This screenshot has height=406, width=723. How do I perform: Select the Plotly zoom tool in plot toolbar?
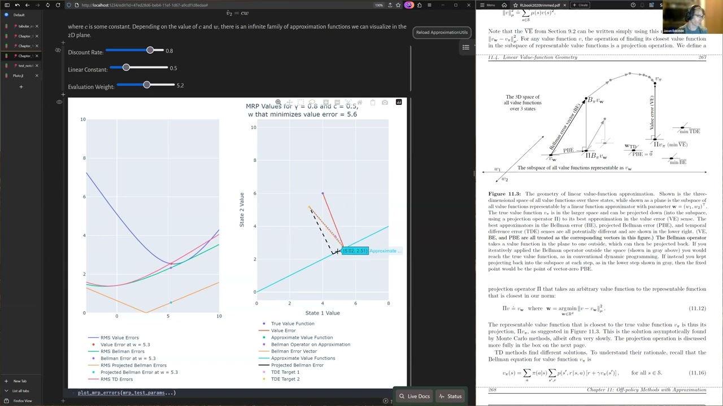pyautogui.click(x=278, y=102)
